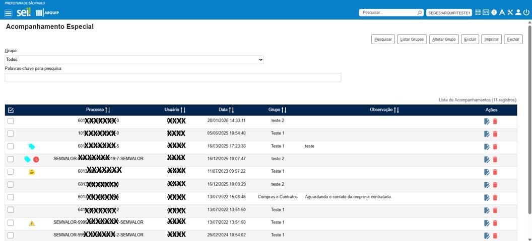532x245 pixels.
Task: Edit the Compras e Contratos row entry
Action: click(486, 197)
